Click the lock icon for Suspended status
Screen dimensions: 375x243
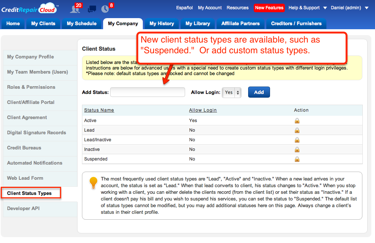pos(297,159)
